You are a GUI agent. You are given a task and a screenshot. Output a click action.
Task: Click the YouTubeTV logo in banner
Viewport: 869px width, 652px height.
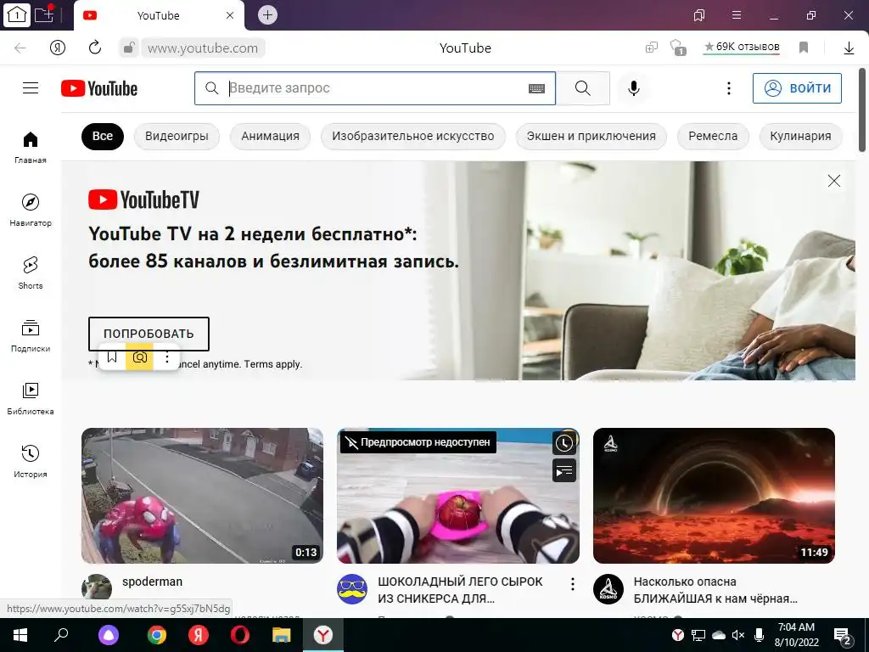[143, 200]
